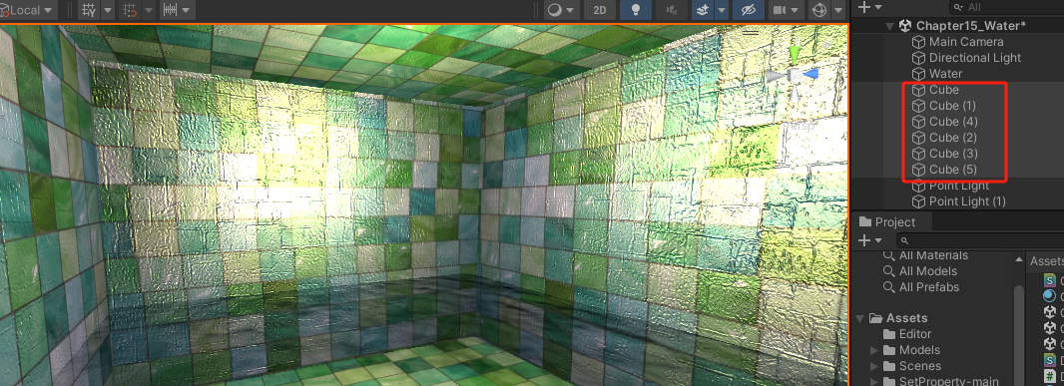
Task: Collapse the Assets folder foldout
Action: 859,318
